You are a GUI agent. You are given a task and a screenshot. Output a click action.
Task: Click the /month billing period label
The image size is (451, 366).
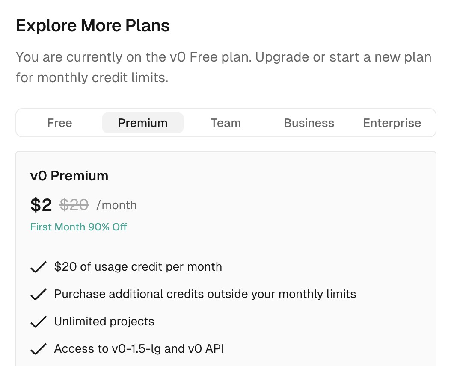(x=116, y=205)
